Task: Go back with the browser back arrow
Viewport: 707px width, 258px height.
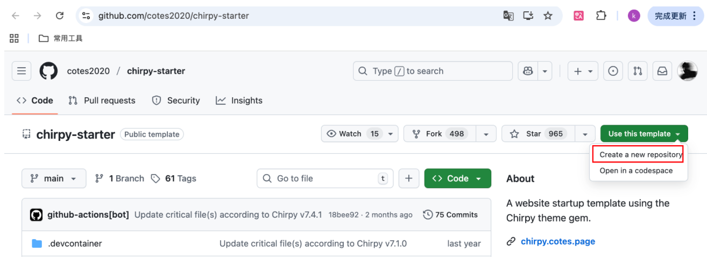Action: tap(16, 16)
